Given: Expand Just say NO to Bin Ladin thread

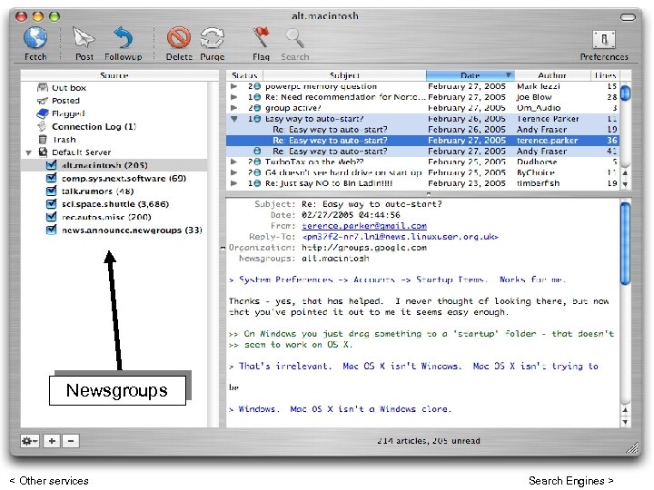Looking at the screenshot, I should tap(234, 183).
